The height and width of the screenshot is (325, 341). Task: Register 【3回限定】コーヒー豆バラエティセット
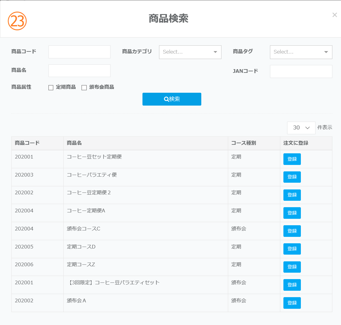point(292,285)
